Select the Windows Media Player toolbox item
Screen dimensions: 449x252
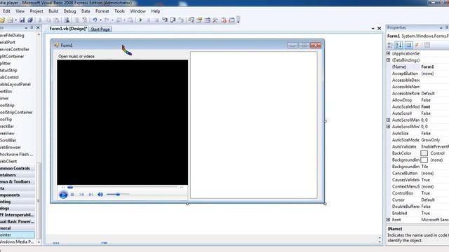click(17, 242)
